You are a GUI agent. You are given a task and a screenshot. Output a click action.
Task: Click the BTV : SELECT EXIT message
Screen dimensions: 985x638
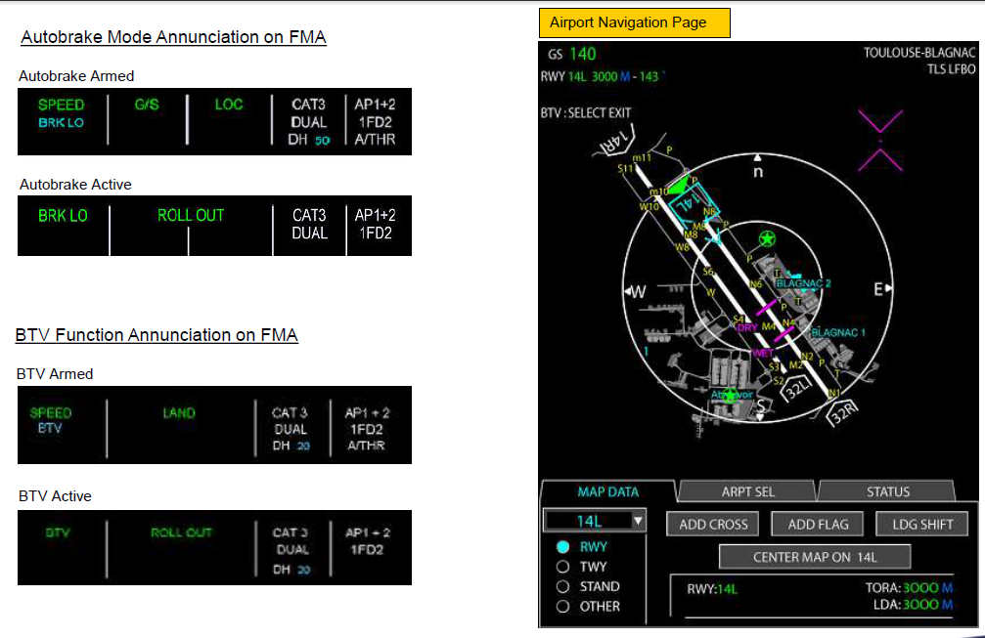pyautogui.click(x=586, y=113)
